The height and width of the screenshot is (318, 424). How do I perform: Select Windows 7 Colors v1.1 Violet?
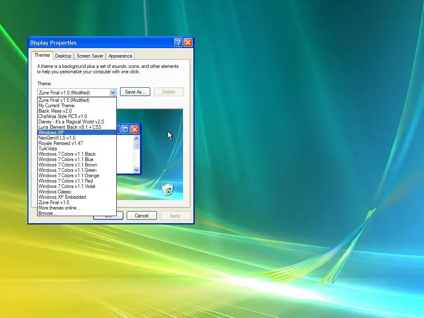77,186
